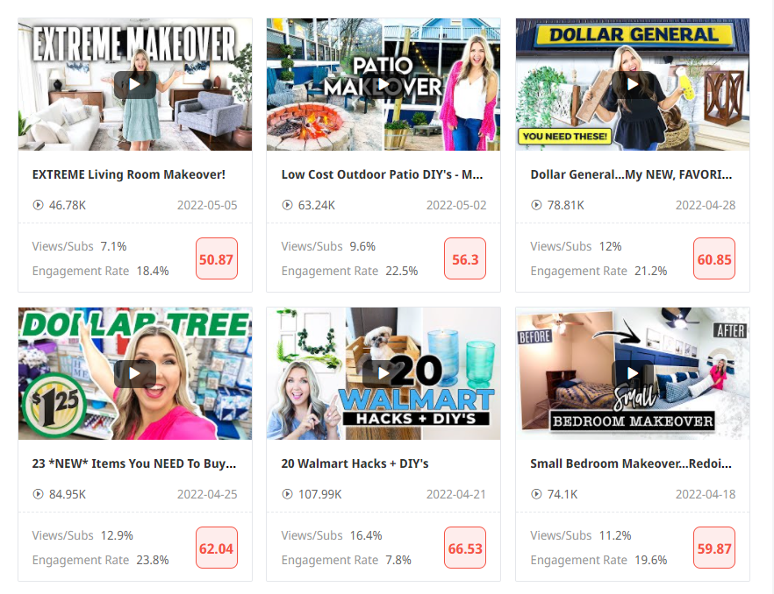
Task: Open 'Small Bedroom Makeover...Redoi...' title link
Action: (631, 463)
